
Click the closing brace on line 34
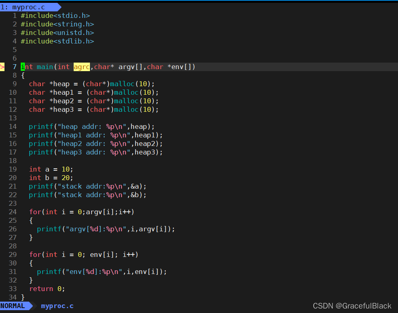coord(23,297)
